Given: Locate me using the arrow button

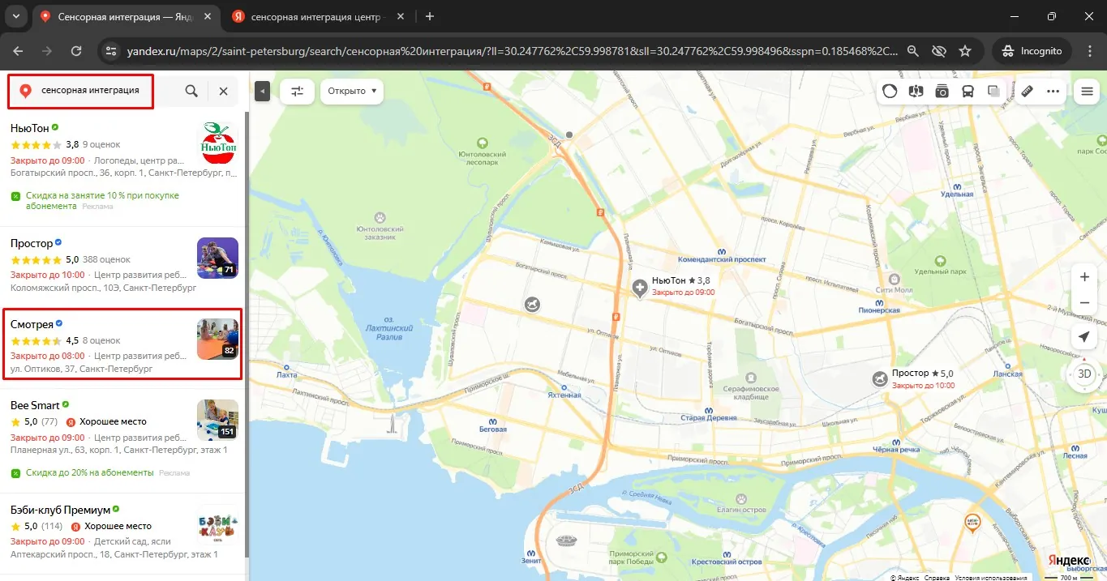Looking at the screenshot, I should pyautogui.click(x=1084, y=337).
